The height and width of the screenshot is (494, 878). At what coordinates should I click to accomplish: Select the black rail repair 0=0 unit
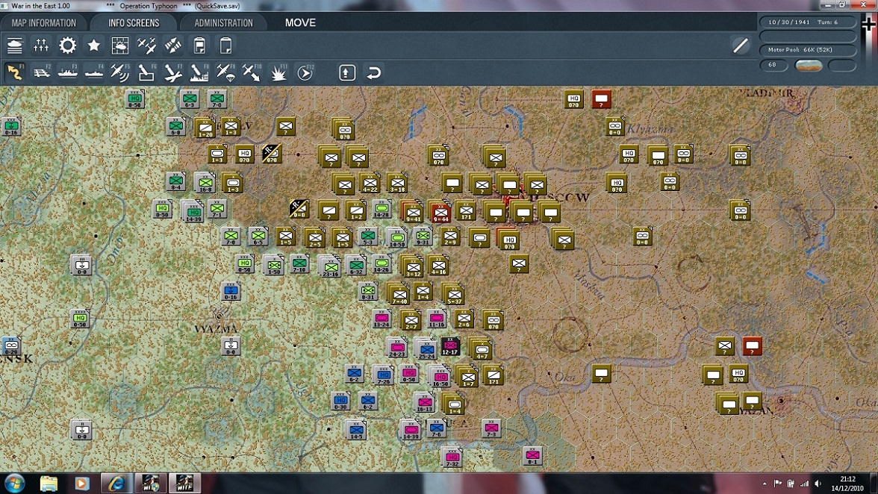point(299,208)
